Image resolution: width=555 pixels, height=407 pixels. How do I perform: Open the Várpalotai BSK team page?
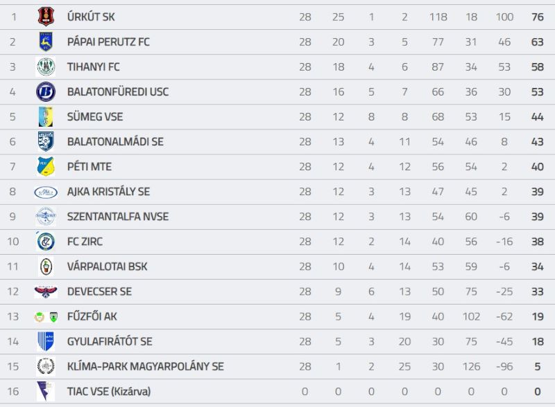click(x=108, y=266)
